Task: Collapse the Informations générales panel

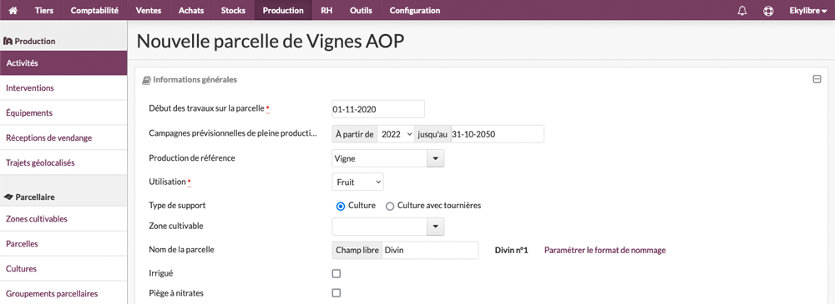Action: coord(817,79)
